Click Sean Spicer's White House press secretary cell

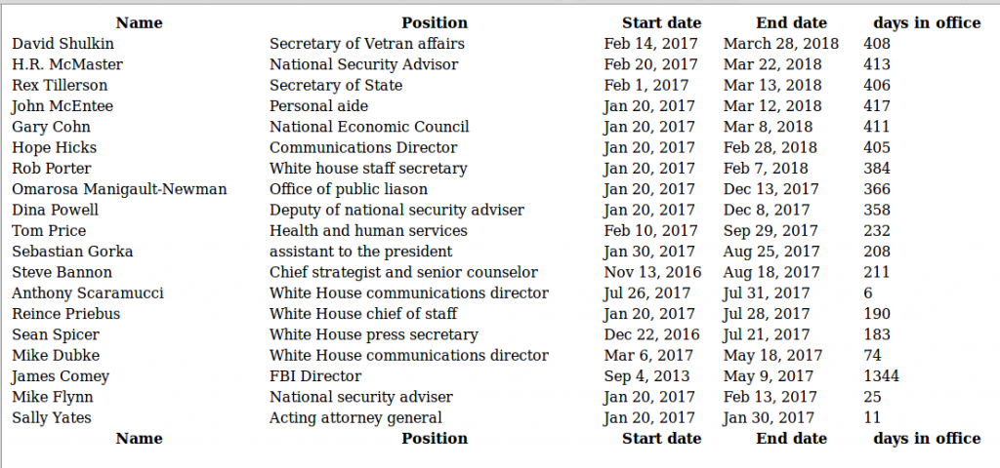(x=374, y=334)
